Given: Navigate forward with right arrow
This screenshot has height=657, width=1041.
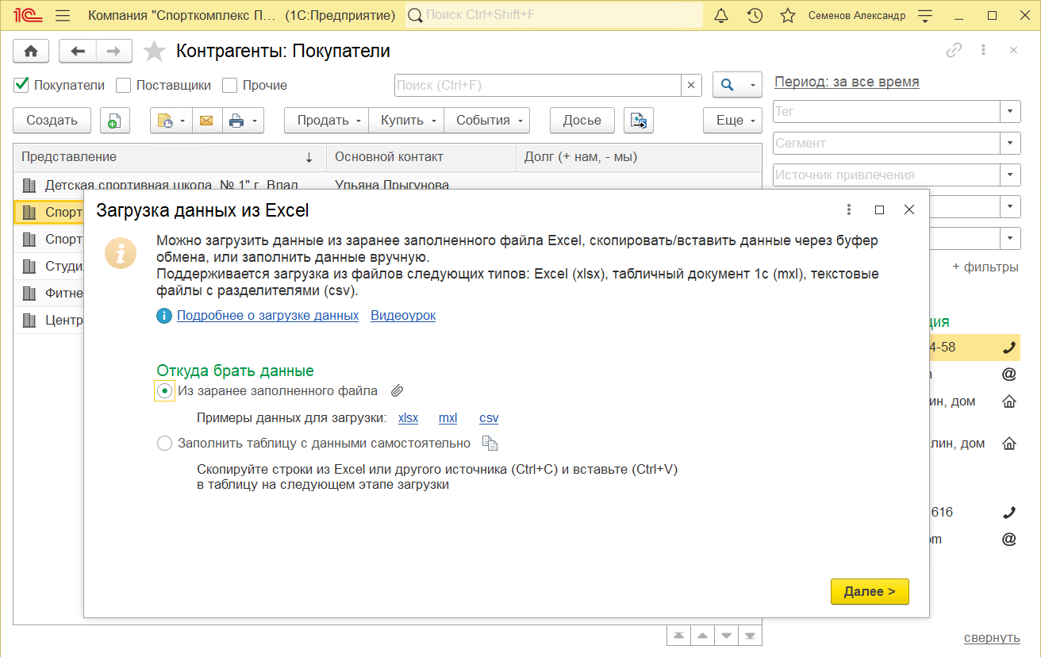Looking at the screenshot, I should click(114, 51).
